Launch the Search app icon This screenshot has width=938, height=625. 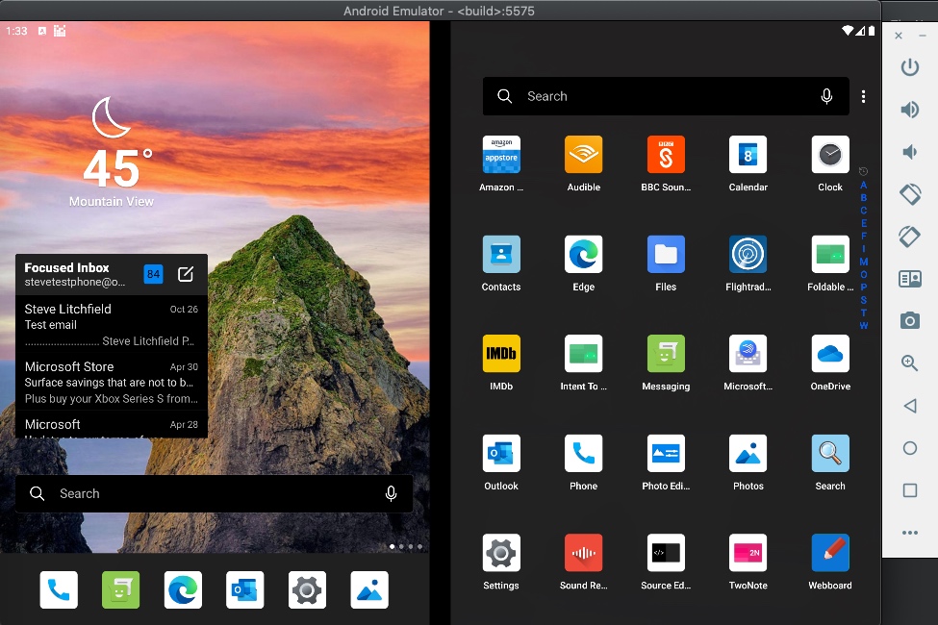point(830,453)
